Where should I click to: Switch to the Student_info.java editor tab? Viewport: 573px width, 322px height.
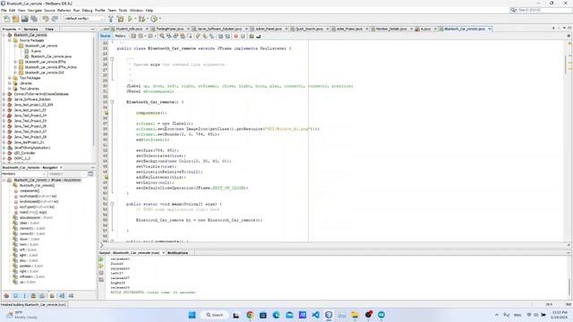[x=129, y=29]
